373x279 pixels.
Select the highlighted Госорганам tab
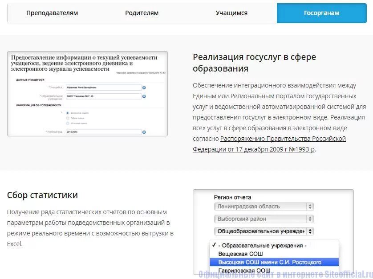pos(321,13)
